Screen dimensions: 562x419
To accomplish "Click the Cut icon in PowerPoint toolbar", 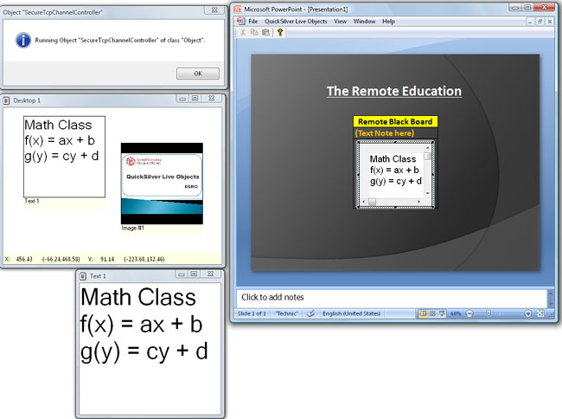I will tap(243, 32).
